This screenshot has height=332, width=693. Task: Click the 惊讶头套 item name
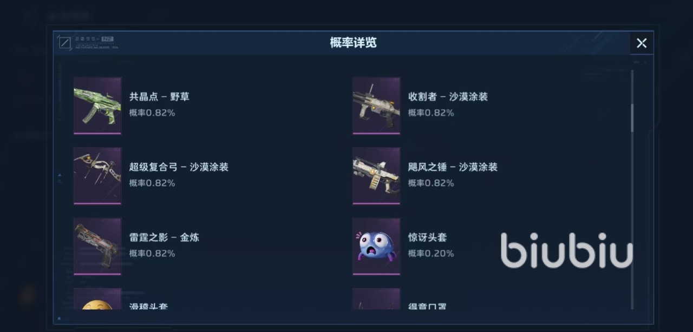[x=427, y=237]
